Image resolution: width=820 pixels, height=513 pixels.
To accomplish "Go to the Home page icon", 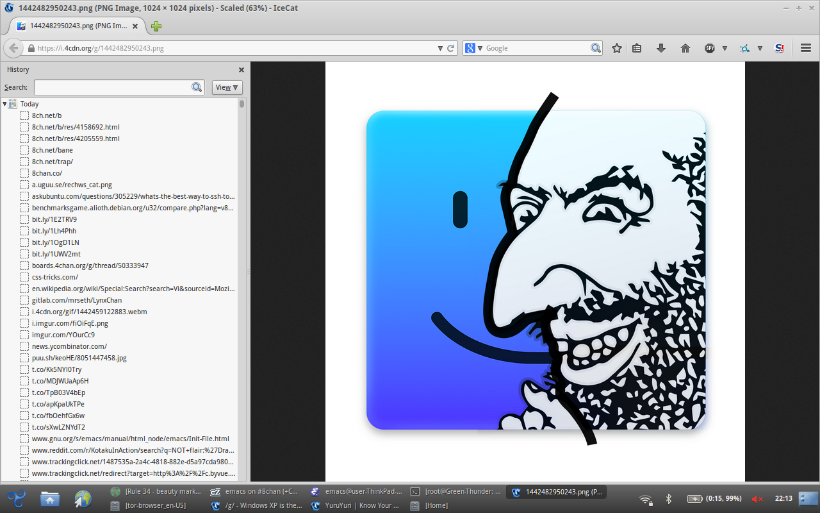I will (x=685, y=48).
